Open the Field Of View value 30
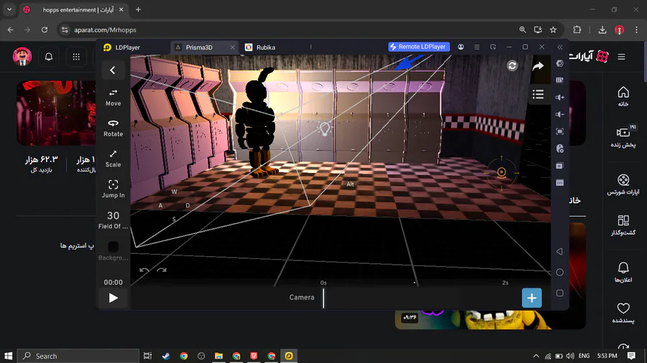647x363 pixels. click(113, 220)
